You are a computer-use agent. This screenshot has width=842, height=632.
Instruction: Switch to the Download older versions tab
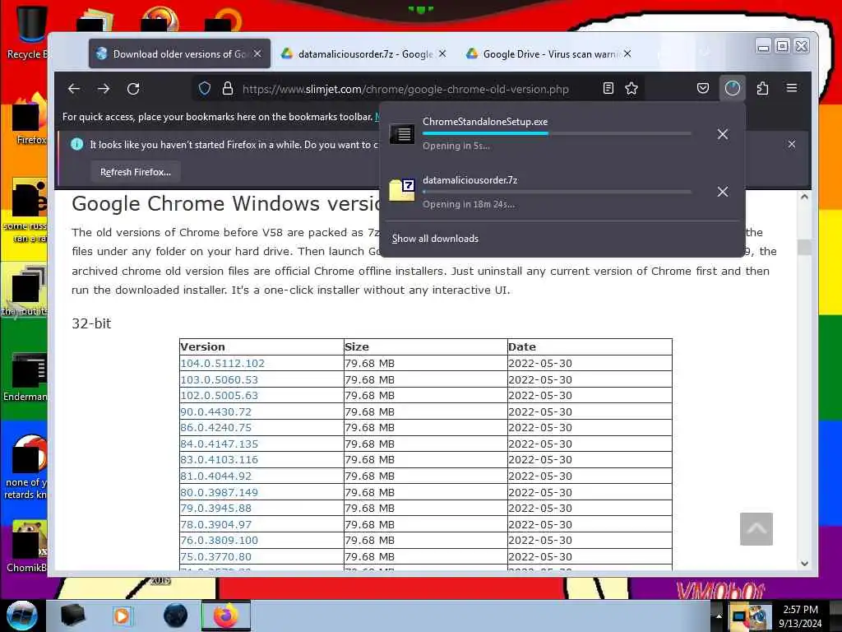point(180,53)
